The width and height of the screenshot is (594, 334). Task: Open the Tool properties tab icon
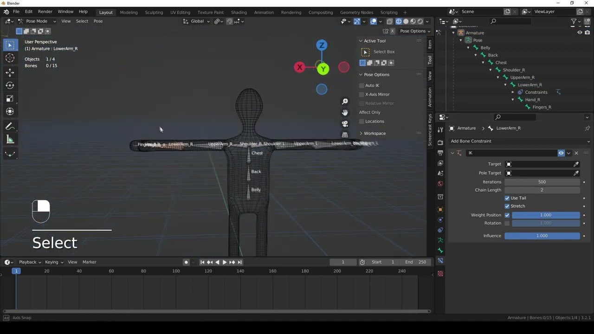point(440,129)
